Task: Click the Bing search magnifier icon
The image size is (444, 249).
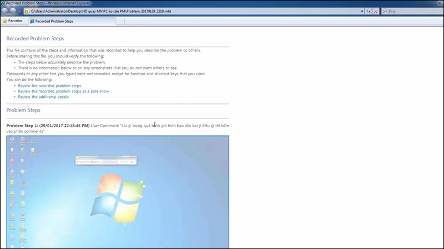Action: click(385, 11)
